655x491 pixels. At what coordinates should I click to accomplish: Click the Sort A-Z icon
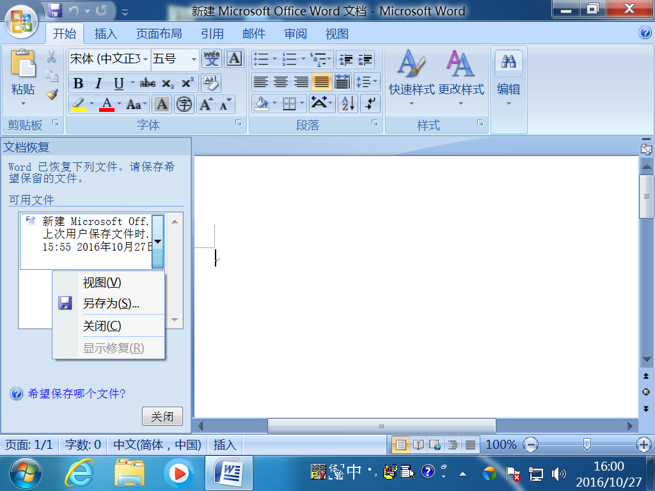click(347, 103)
